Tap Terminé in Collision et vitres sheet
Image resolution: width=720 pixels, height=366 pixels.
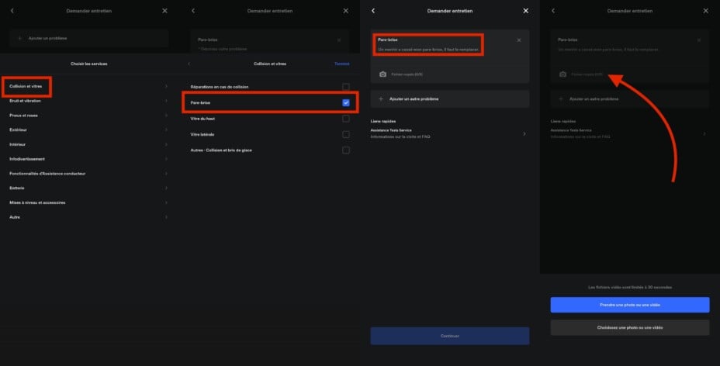[341, 64]
